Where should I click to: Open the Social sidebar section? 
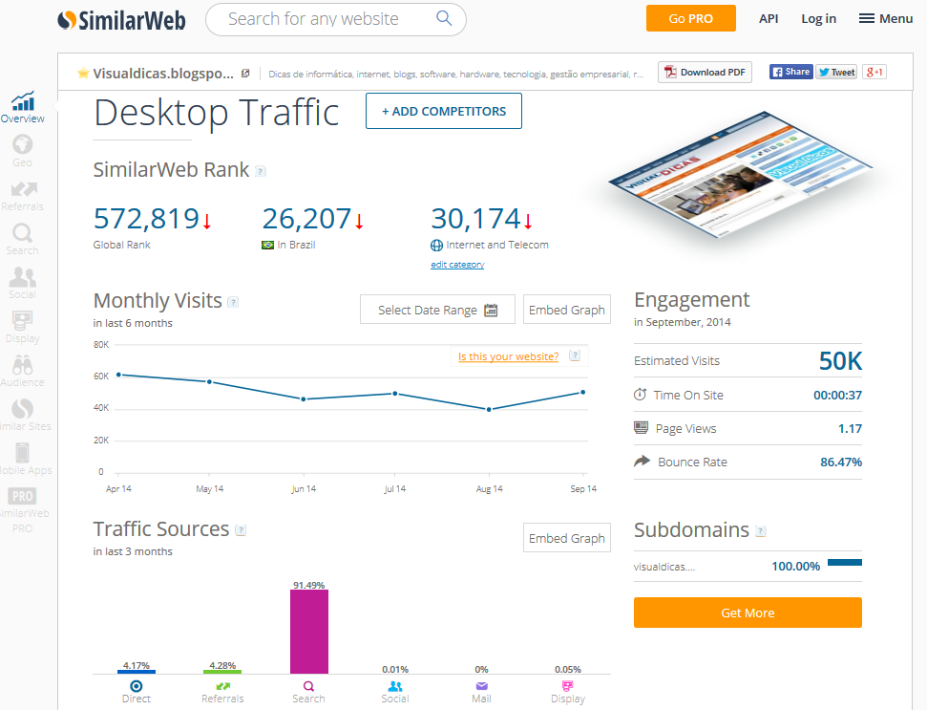[23, 284]
